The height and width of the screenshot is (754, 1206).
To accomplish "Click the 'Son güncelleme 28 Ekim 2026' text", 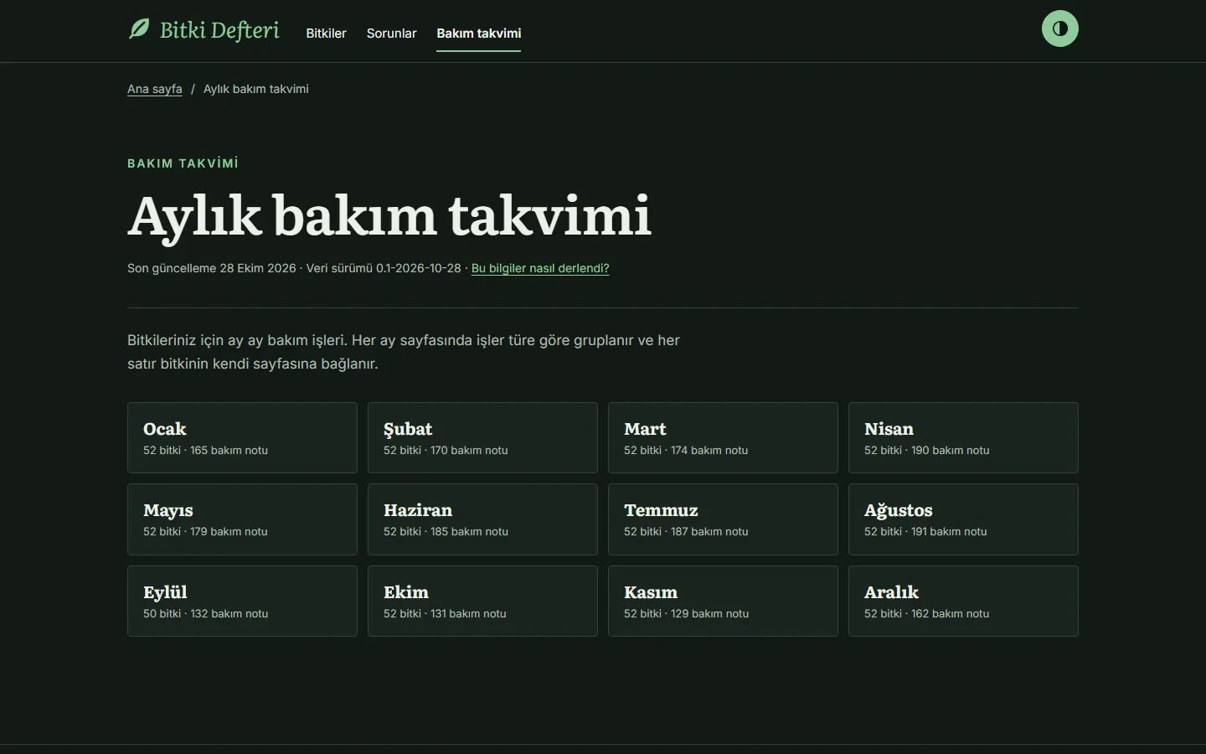I will click(212, 268).
